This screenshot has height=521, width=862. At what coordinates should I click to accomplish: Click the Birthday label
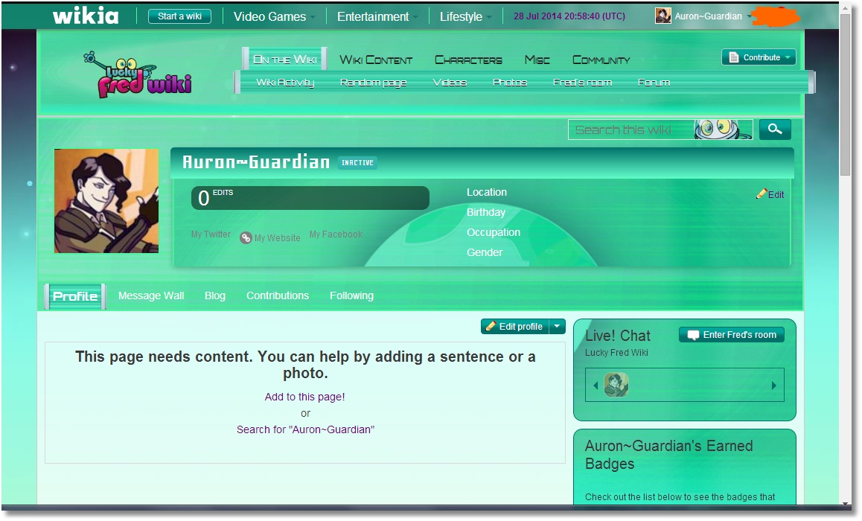pos(486,212)
